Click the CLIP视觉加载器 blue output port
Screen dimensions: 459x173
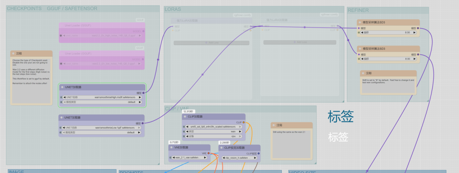(x=259, y=153)
